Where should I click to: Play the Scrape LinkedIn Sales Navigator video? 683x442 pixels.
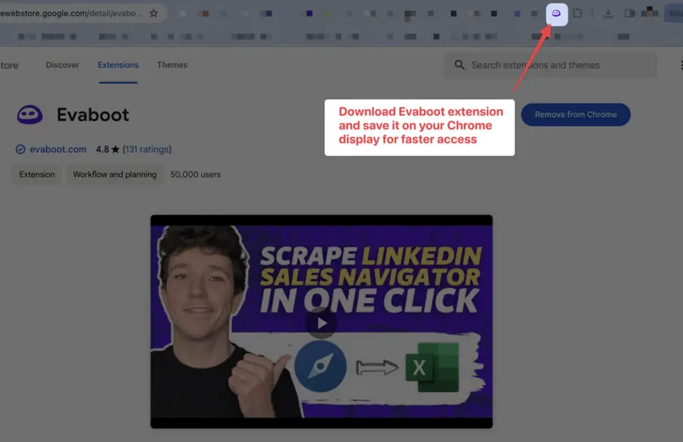click(x=322, y=322)
